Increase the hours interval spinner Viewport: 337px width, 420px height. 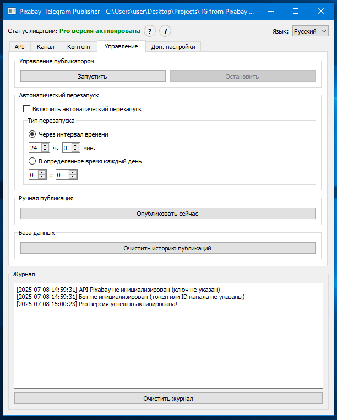coord(45,146)
